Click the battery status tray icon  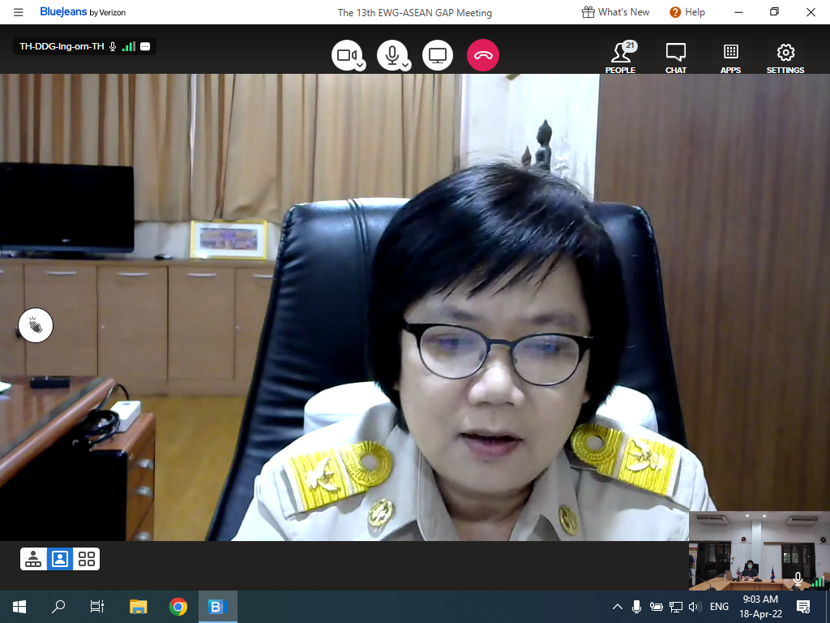(657, 607)
